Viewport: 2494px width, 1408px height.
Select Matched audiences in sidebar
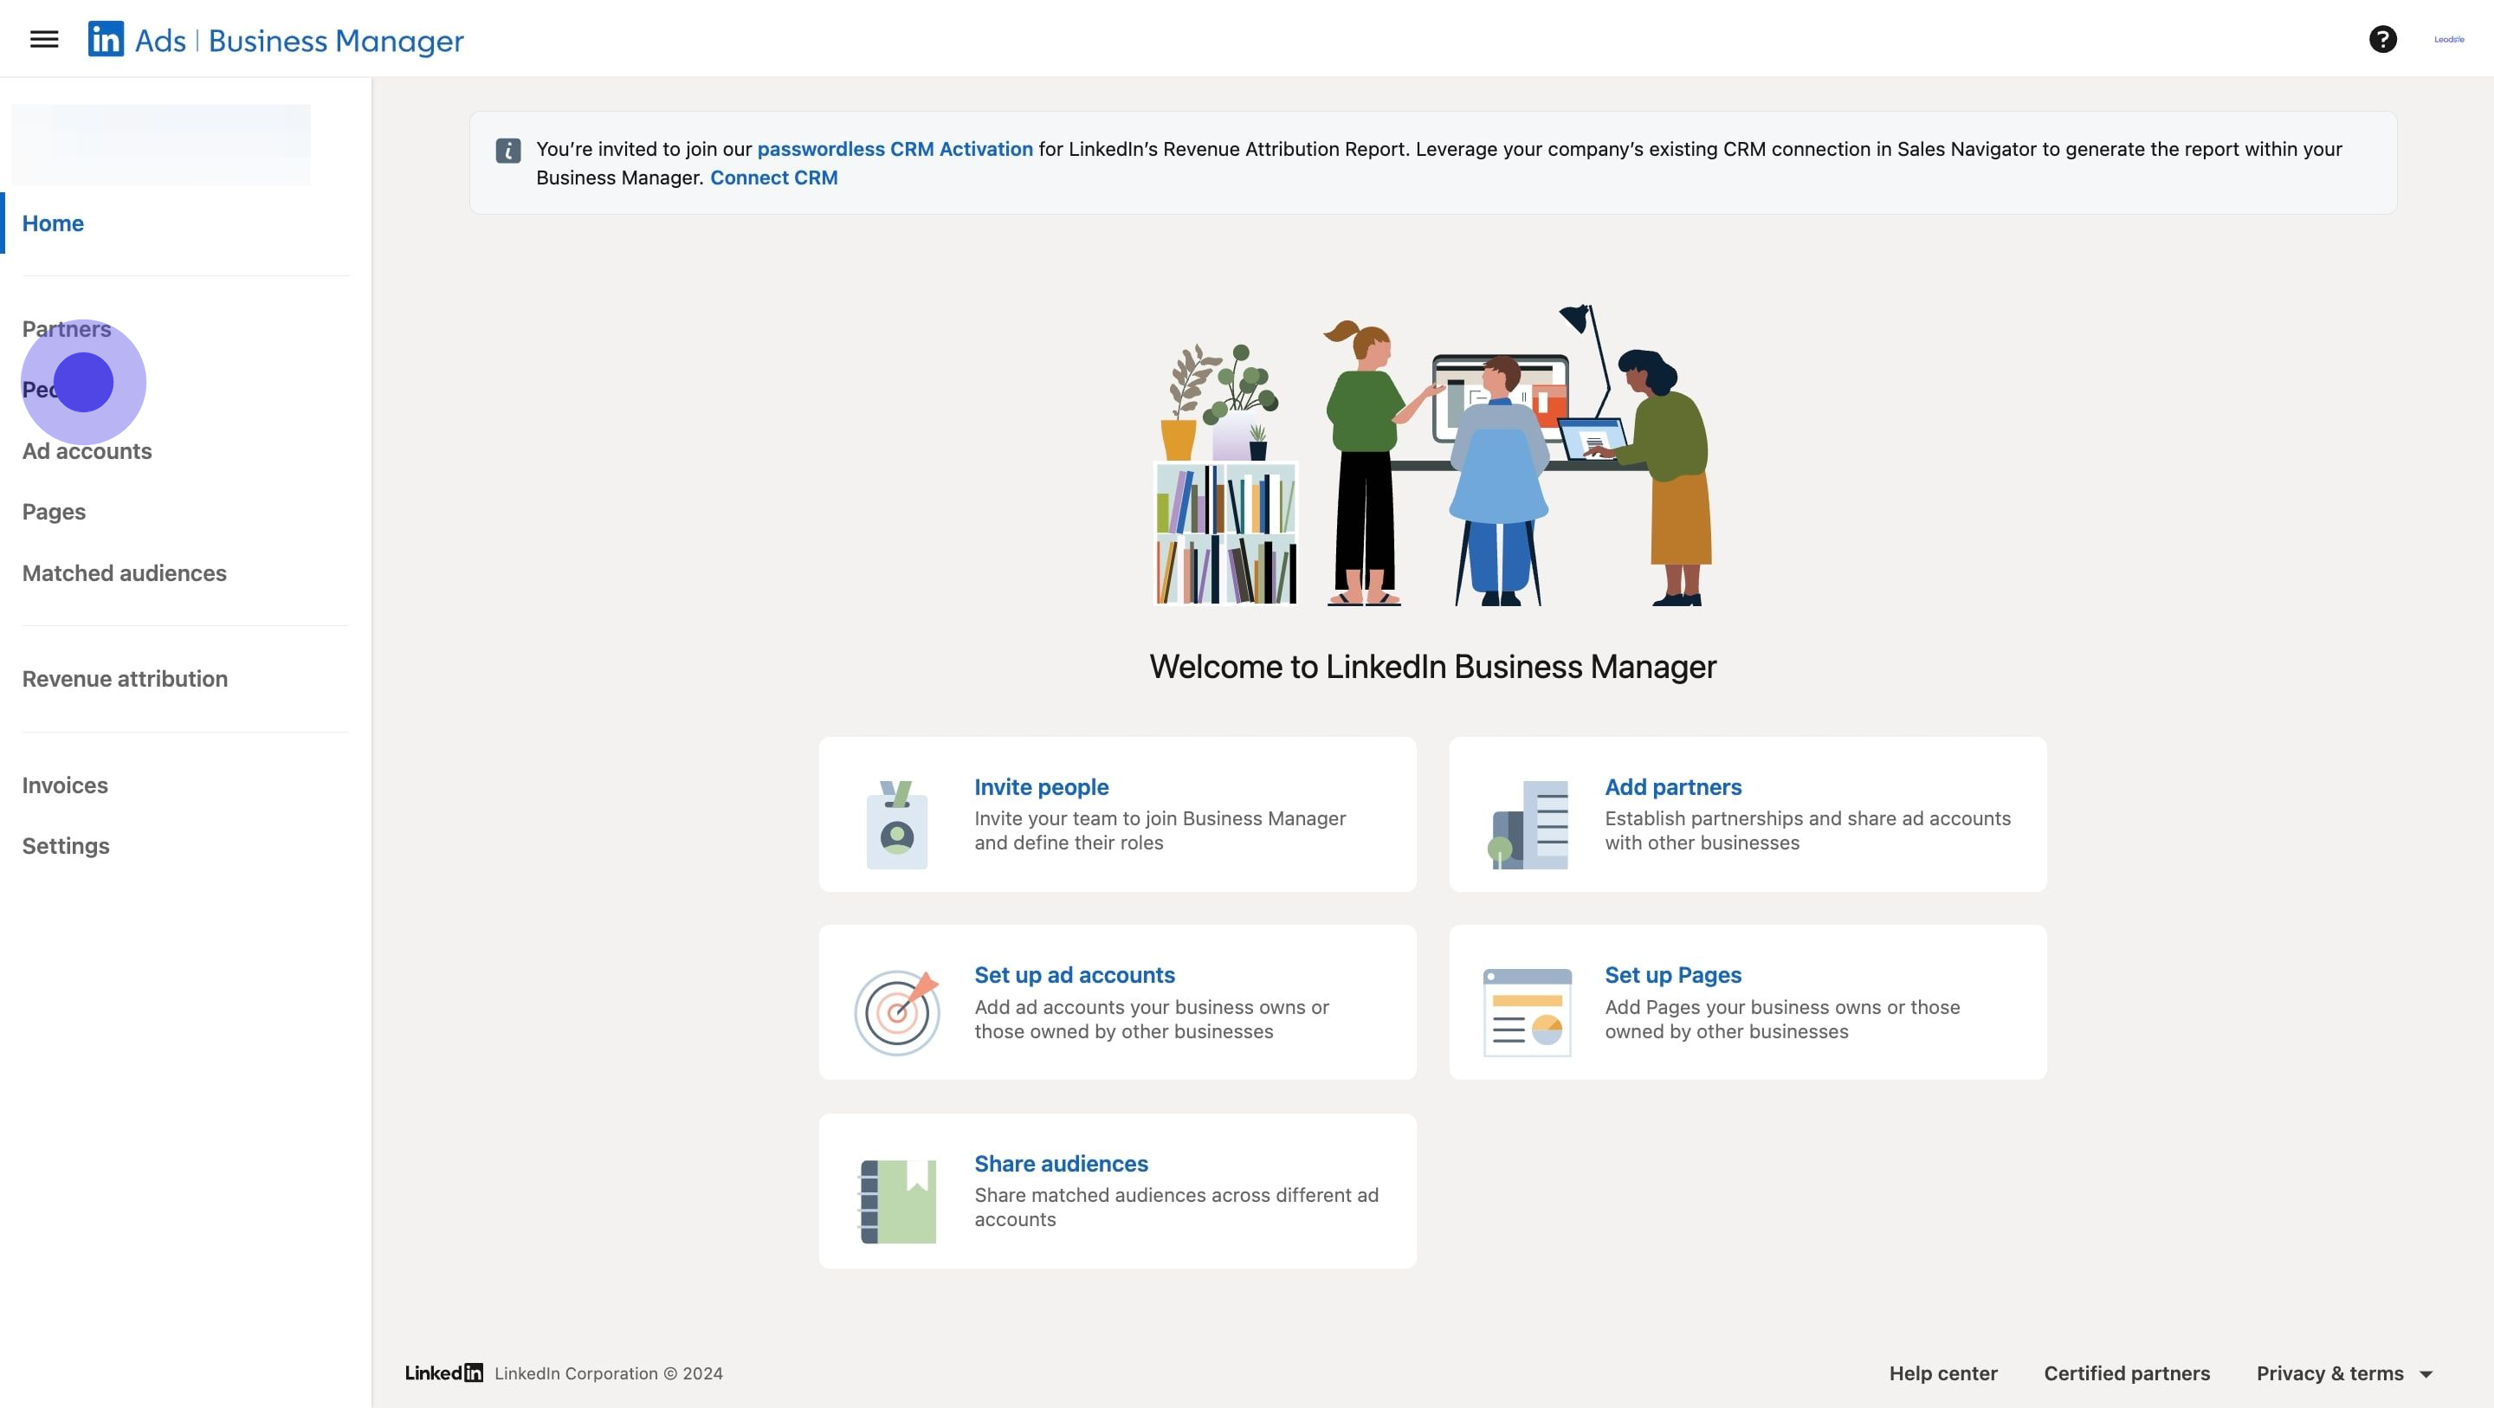tap(124, 572)
